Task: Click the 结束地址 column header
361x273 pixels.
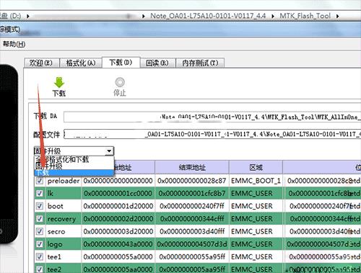Action: click(x=192, y=167)
